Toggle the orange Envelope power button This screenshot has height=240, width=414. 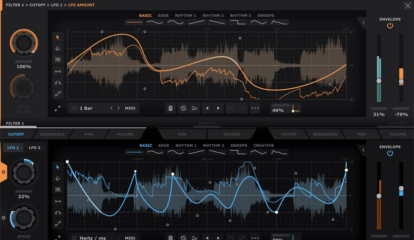(390, 26)
